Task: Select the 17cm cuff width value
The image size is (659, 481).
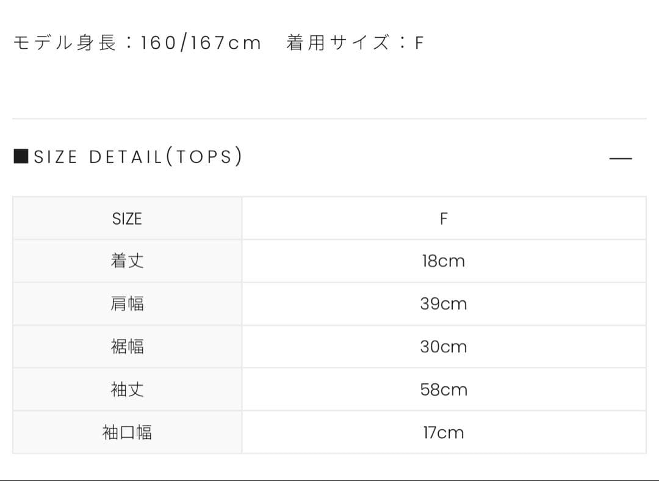Action: 444,433
